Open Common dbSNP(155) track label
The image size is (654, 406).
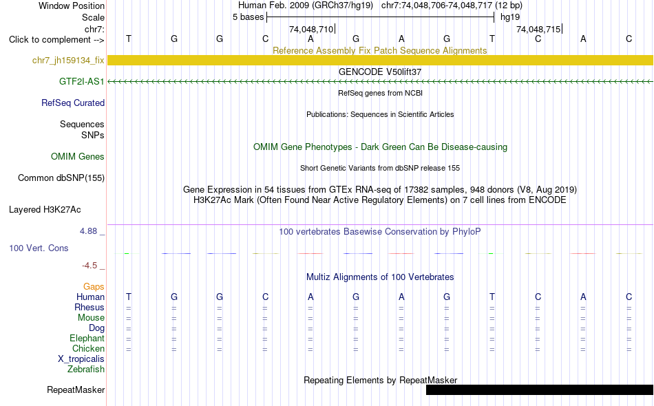point(61,178)
